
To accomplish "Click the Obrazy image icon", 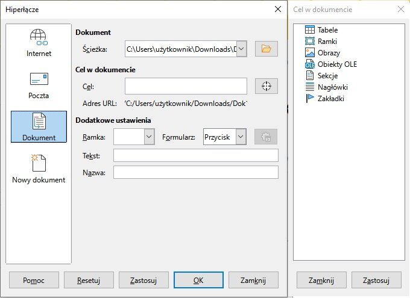I will (x=309, y=52).
